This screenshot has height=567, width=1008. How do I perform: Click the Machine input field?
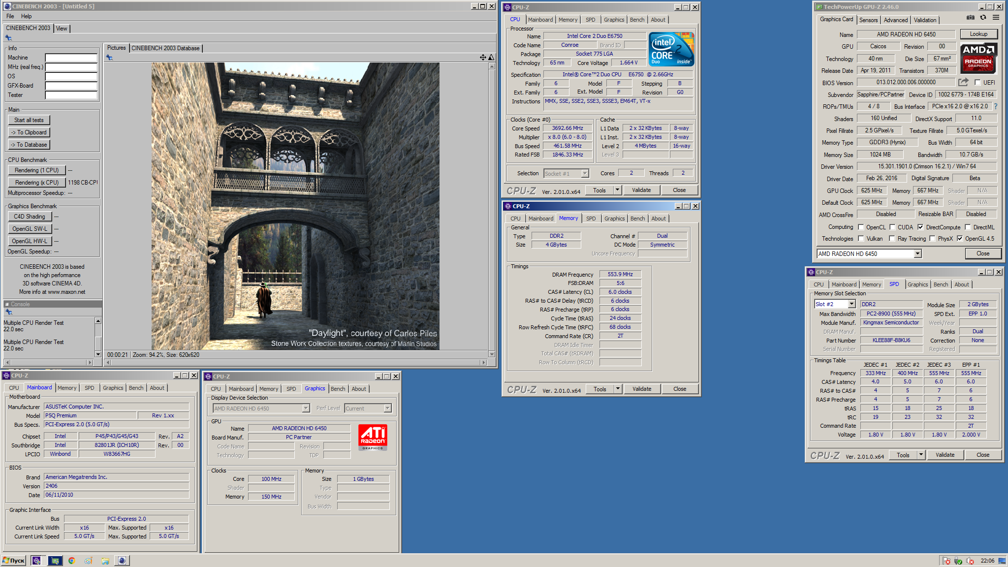(x=71, y=58)
